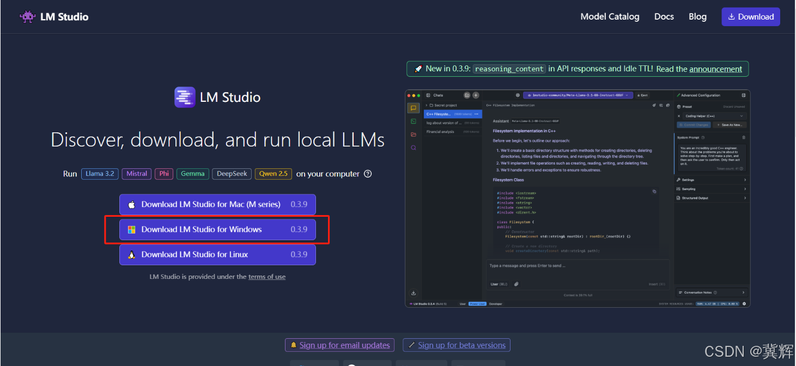Click the info icon next to System Prompt
Viewport: 796px width, 366px height.
click(x=703, y=138)
